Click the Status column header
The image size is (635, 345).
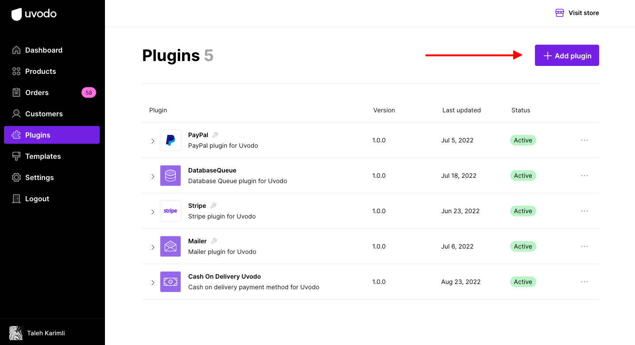(521, 110)
